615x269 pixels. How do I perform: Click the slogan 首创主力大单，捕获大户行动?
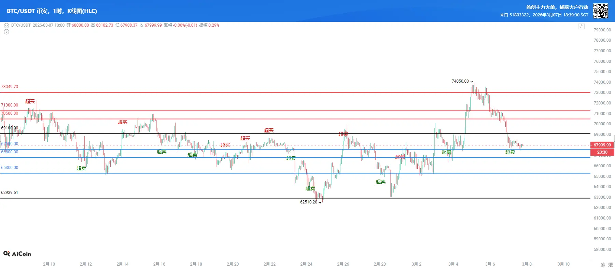[557, 7]
